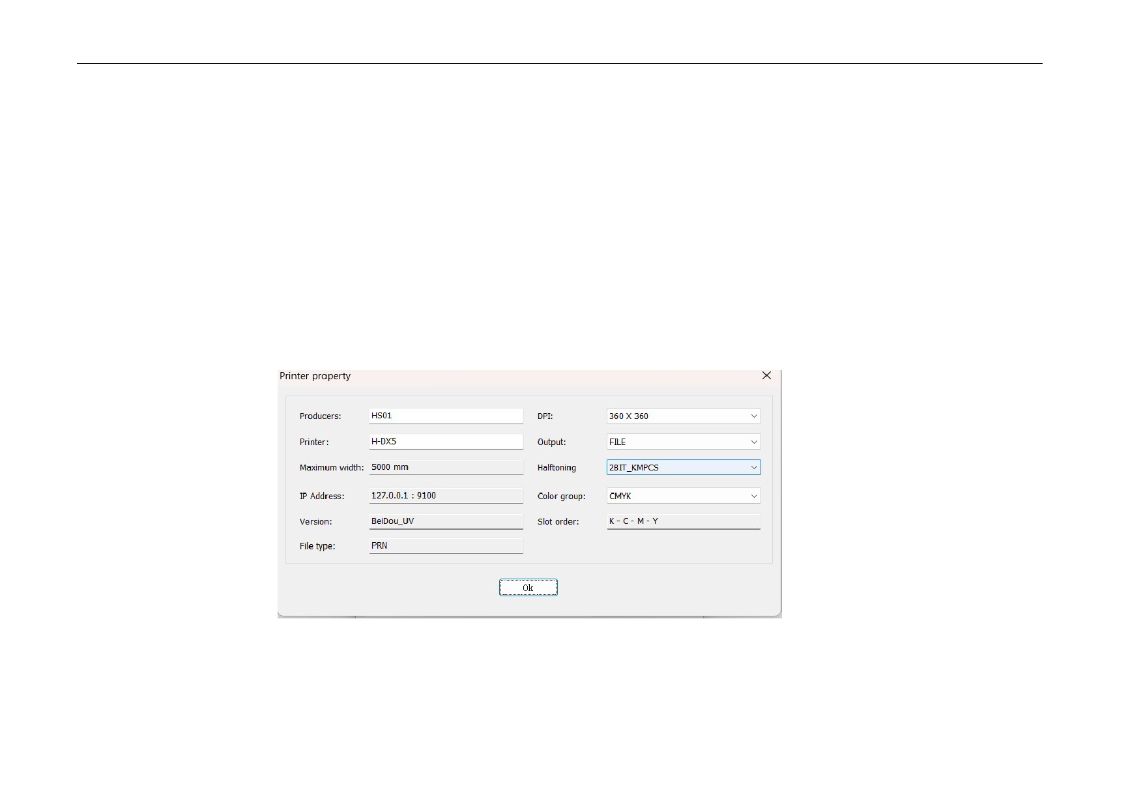Viewport: 1143px width, 808px height.
Task: Click the Color group label
Action: (x=561, y=497)
